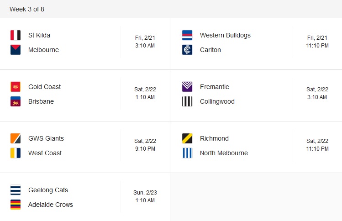This screenshot has height=221, width=342.
Task: Click the Carlton team logo
Action: click(187, 50)
